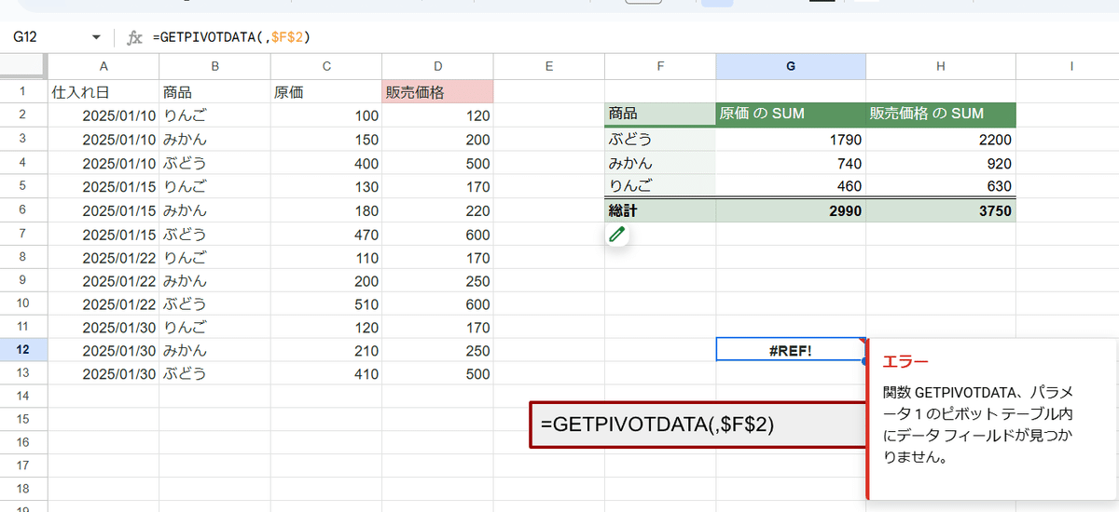This screenshot has height=512, width=1119.
Task: Click the pivot value 630
Action: click(x=941, y=186)
